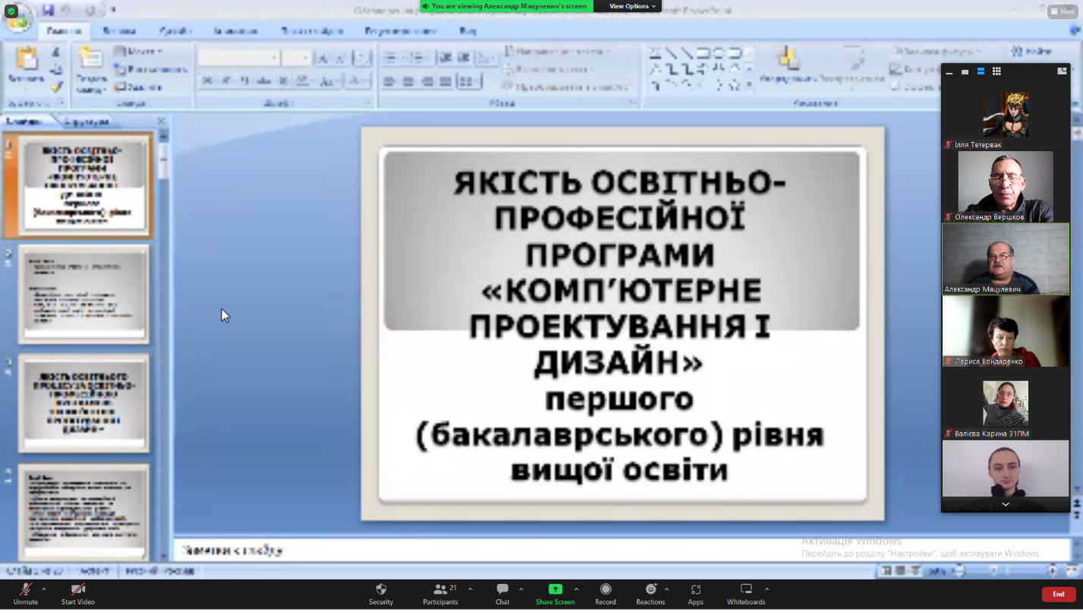Open the Reactions picker
This screenshot has width=1083, height=615.
(650, 594)
